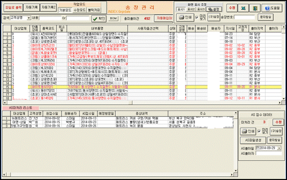Click the AS파일생성 button
Image resolution: width=287 pixels, height=180 pixels.
(253, 140)
